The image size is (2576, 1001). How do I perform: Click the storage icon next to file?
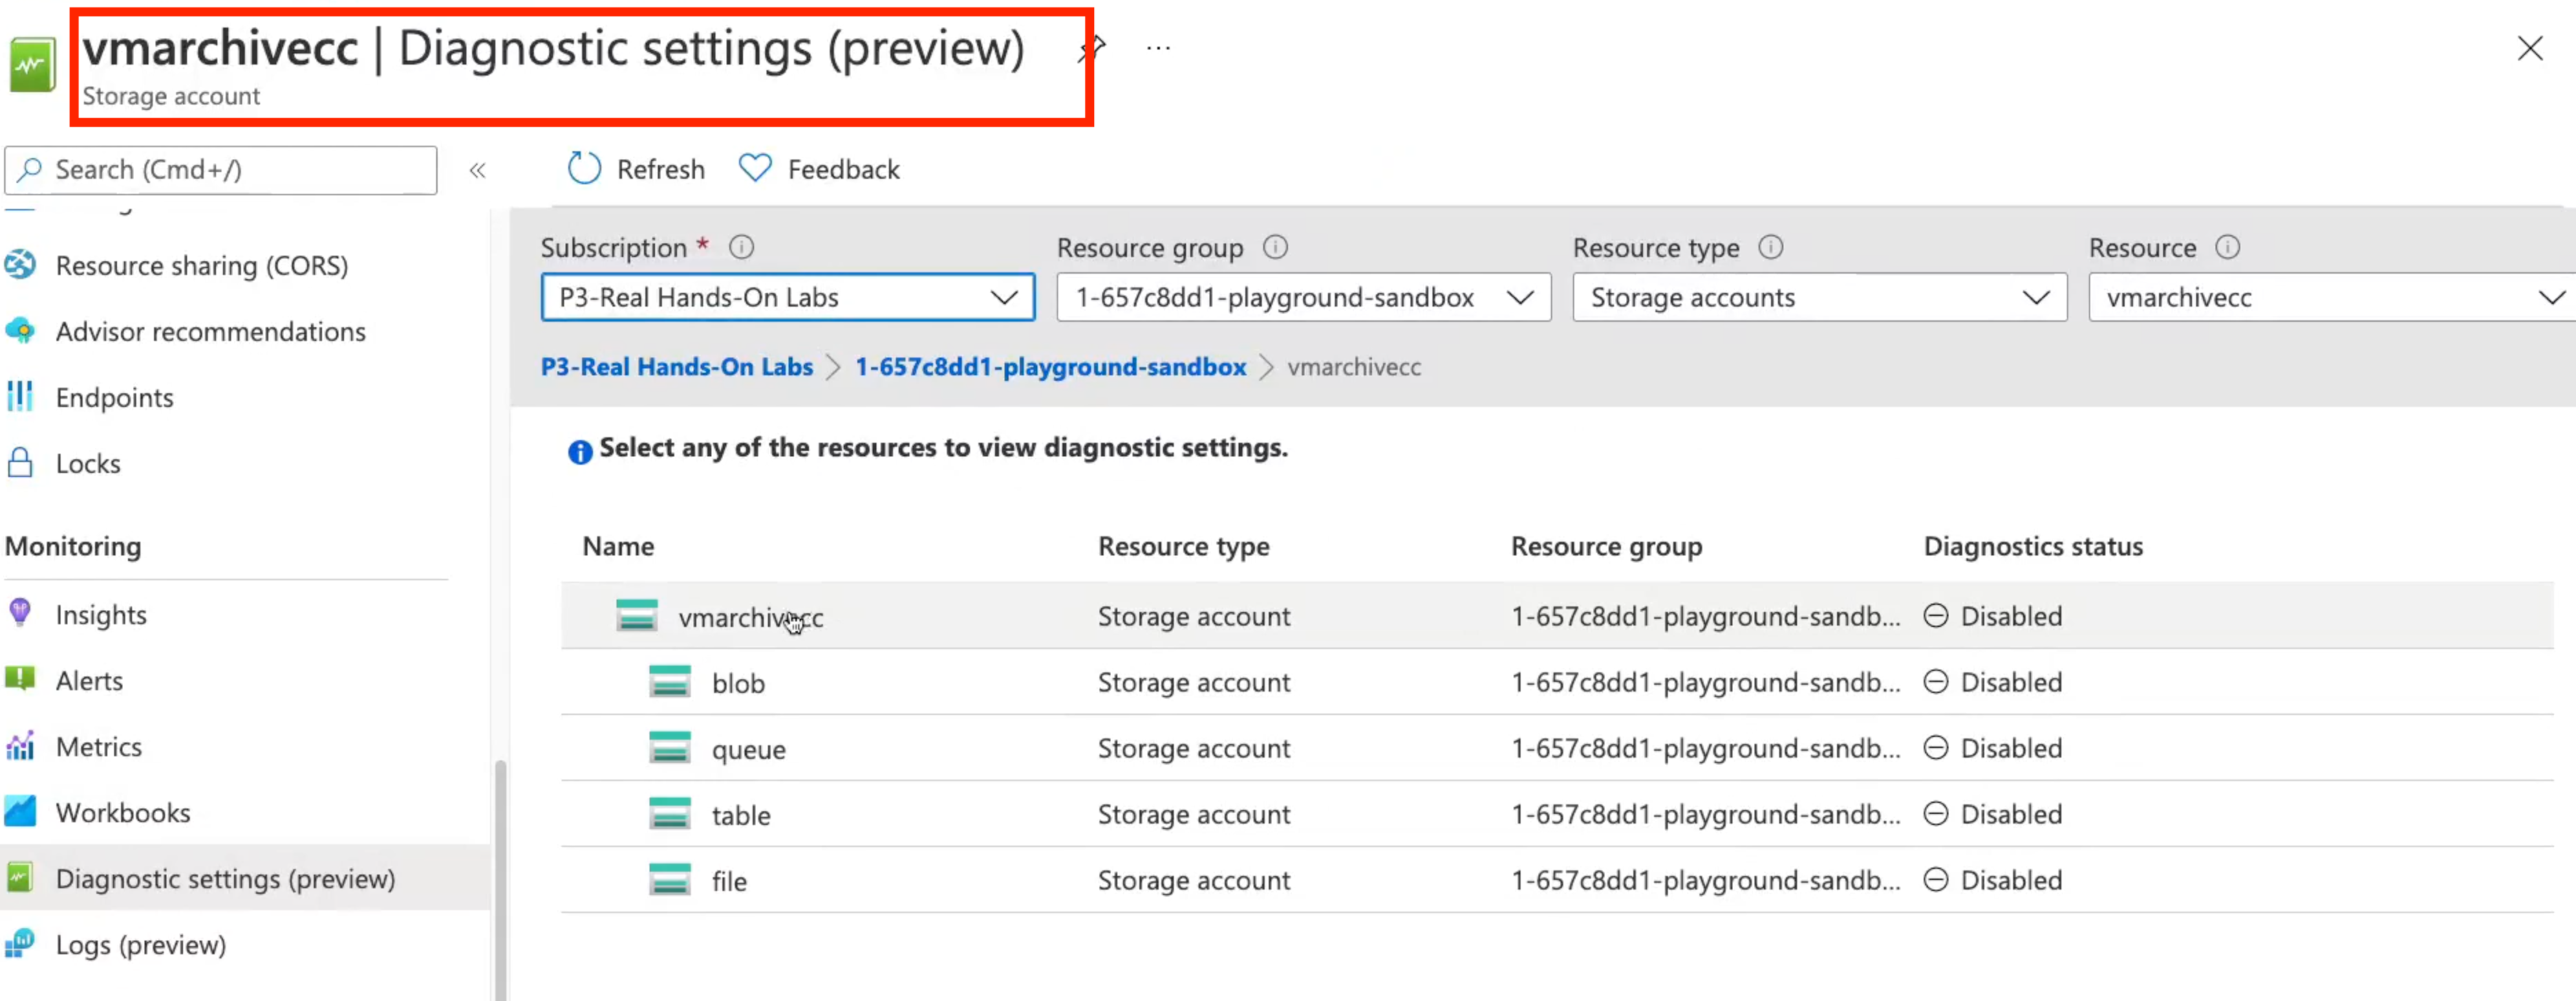click(x=670, y=879)
